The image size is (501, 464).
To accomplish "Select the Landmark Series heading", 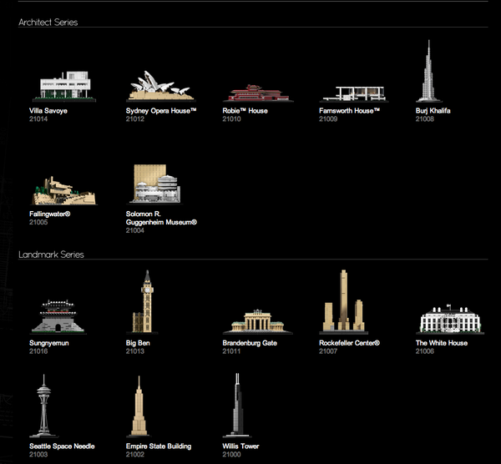I will coord(51,255).
